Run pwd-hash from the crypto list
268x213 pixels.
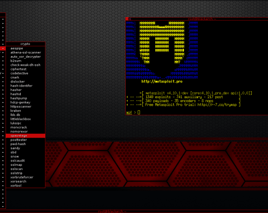click(25, 144)
